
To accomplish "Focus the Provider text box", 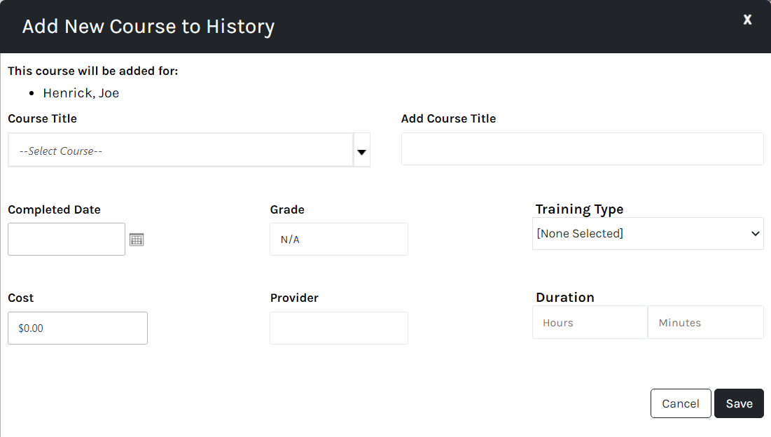I will click(x=338, y=328).
